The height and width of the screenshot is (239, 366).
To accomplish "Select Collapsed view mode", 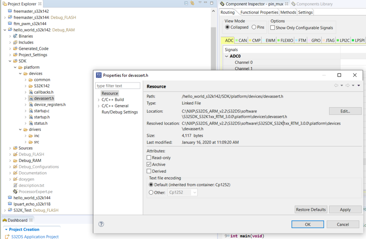I will tap(227, 27).
